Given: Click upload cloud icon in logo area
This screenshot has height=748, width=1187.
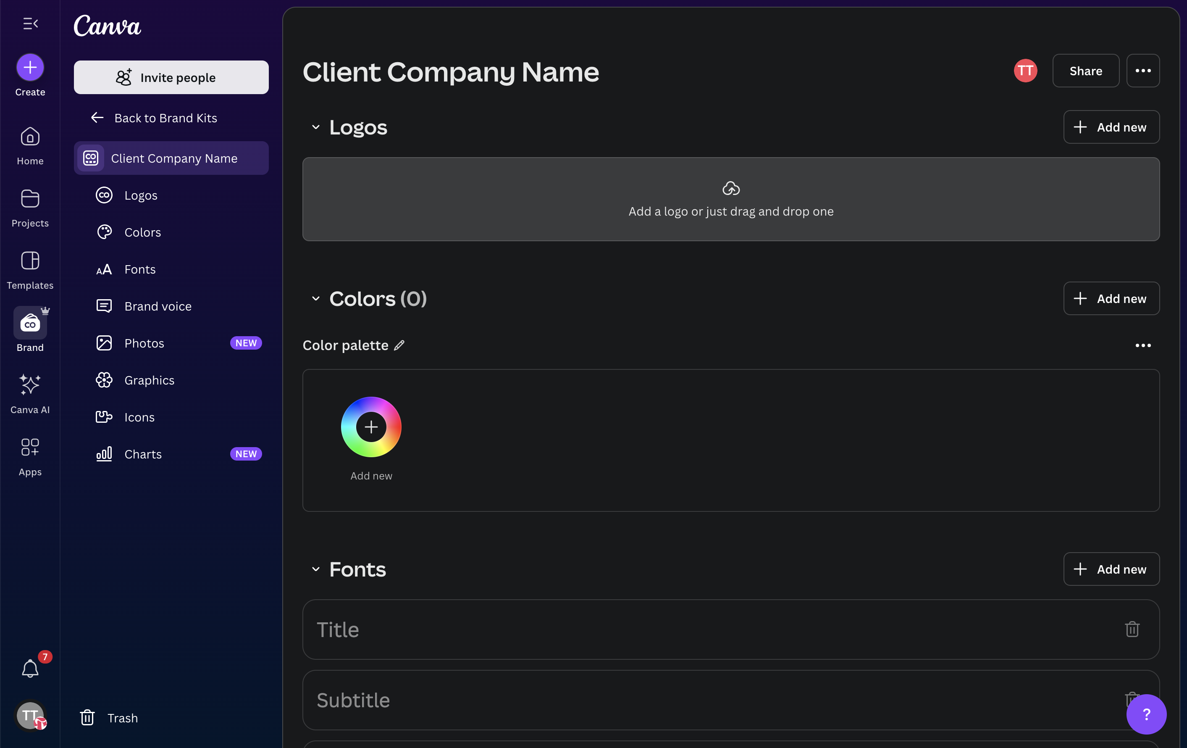Looking at the screenshot, I should pyautogui.click(x=731, y=188).
